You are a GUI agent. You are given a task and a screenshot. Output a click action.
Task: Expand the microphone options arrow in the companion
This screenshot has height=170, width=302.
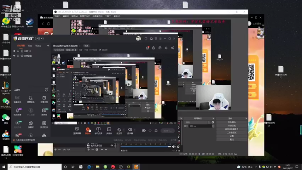[x=123, y=130]
